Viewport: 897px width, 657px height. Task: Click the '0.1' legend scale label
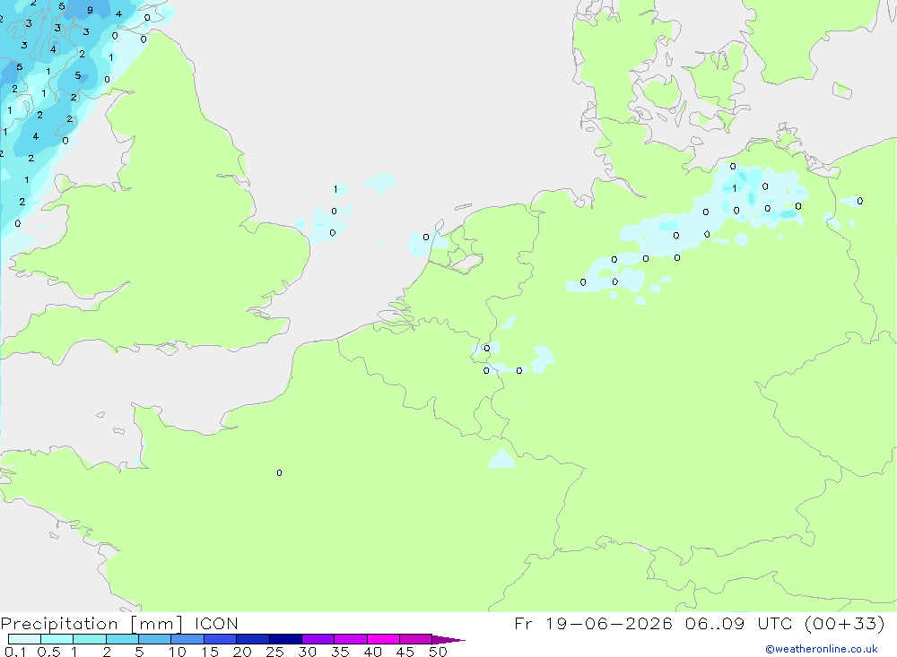[15, 652]
